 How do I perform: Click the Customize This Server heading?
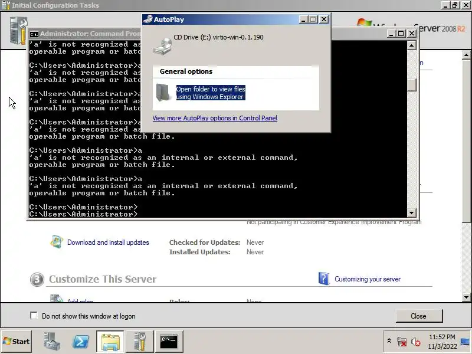103,279
